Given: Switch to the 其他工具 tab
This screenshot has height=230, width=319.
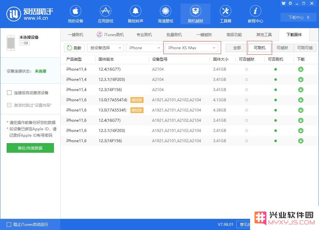Looking at the screenshot, I should [x=264, y=34].
